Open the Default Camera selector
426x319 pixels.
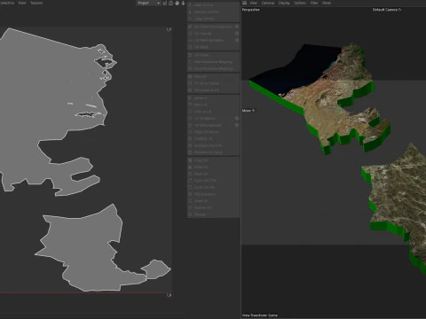click(x=387, y=10)
